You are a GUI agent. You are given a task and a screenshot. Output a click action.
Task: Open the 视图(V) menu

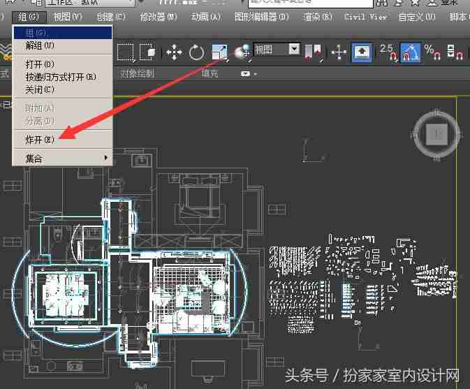pyautogui.click(x=68, y=17)
